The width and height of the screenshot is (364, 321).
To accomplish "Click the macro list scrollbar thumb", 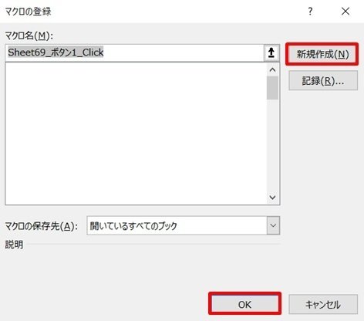I will click(272, 88).
